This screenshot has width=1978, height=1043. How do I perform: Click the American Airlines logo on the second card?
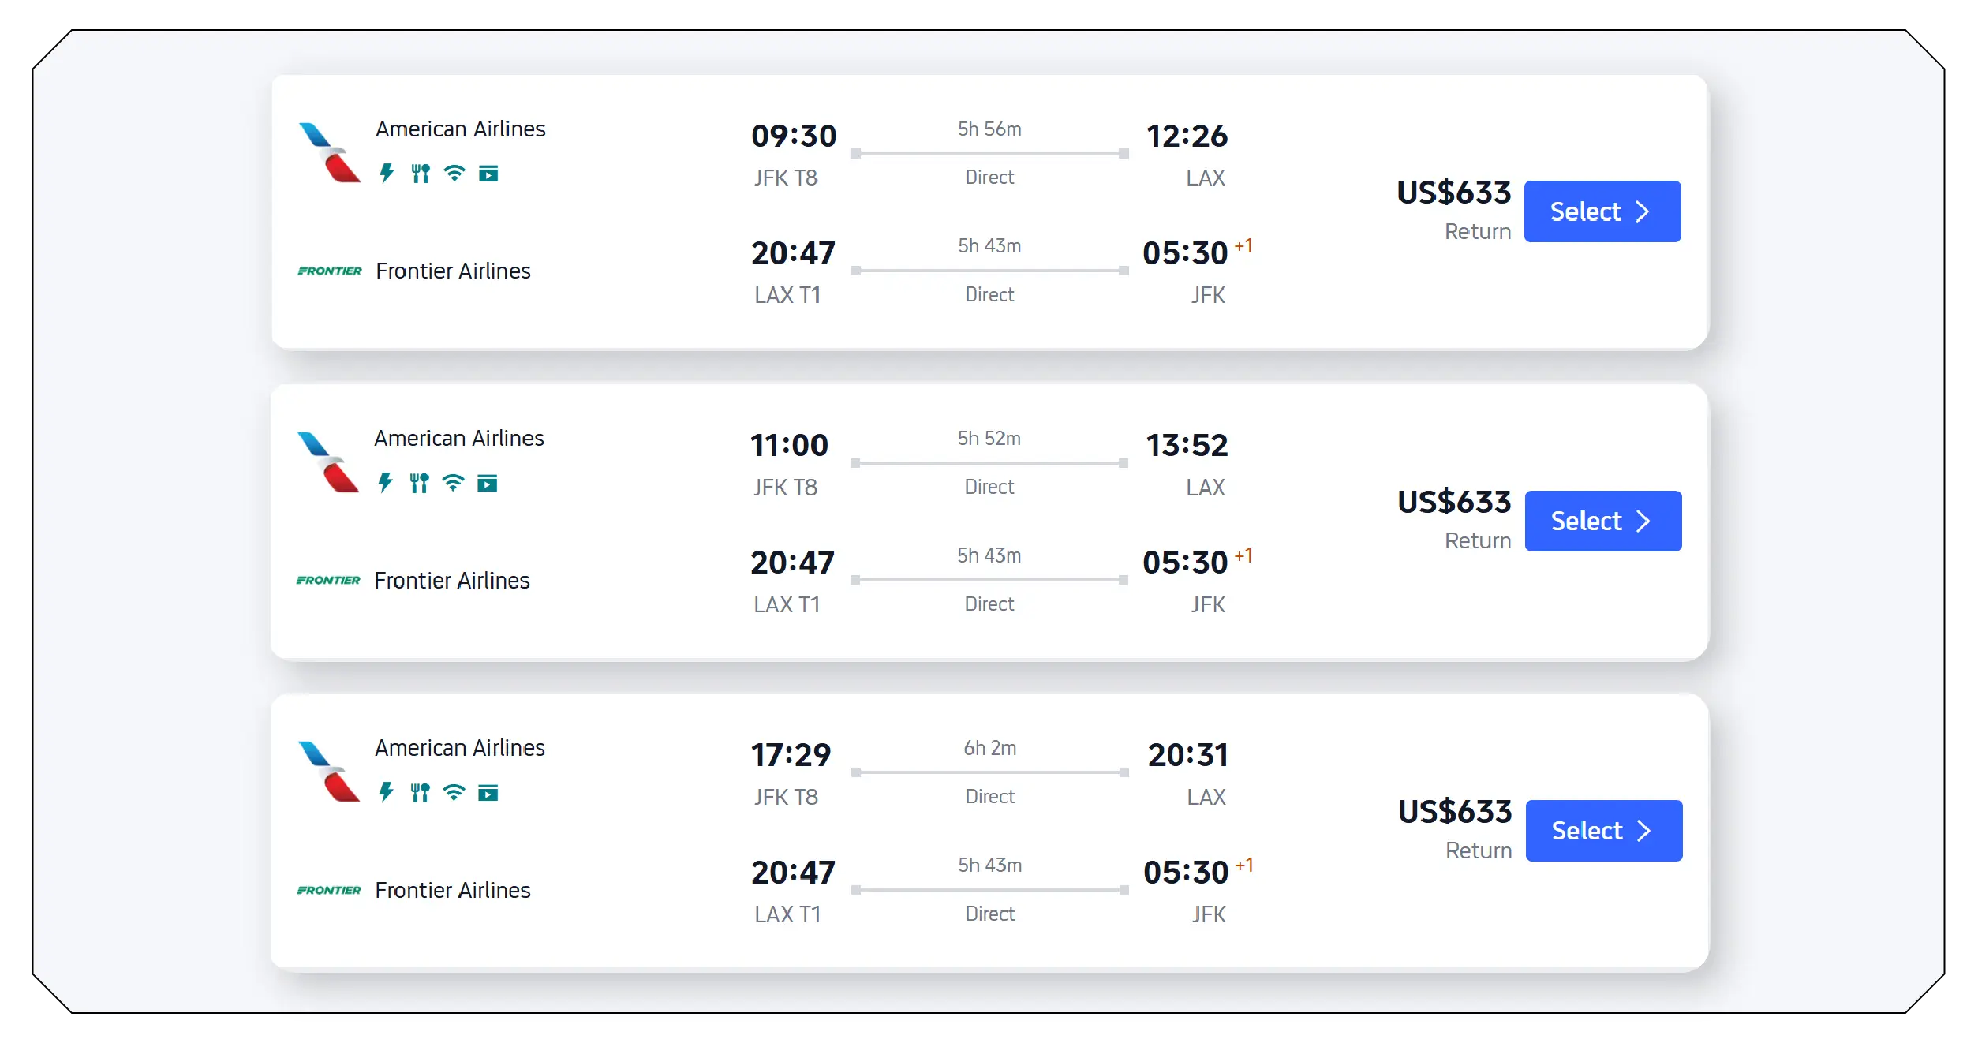coord(327,459)
